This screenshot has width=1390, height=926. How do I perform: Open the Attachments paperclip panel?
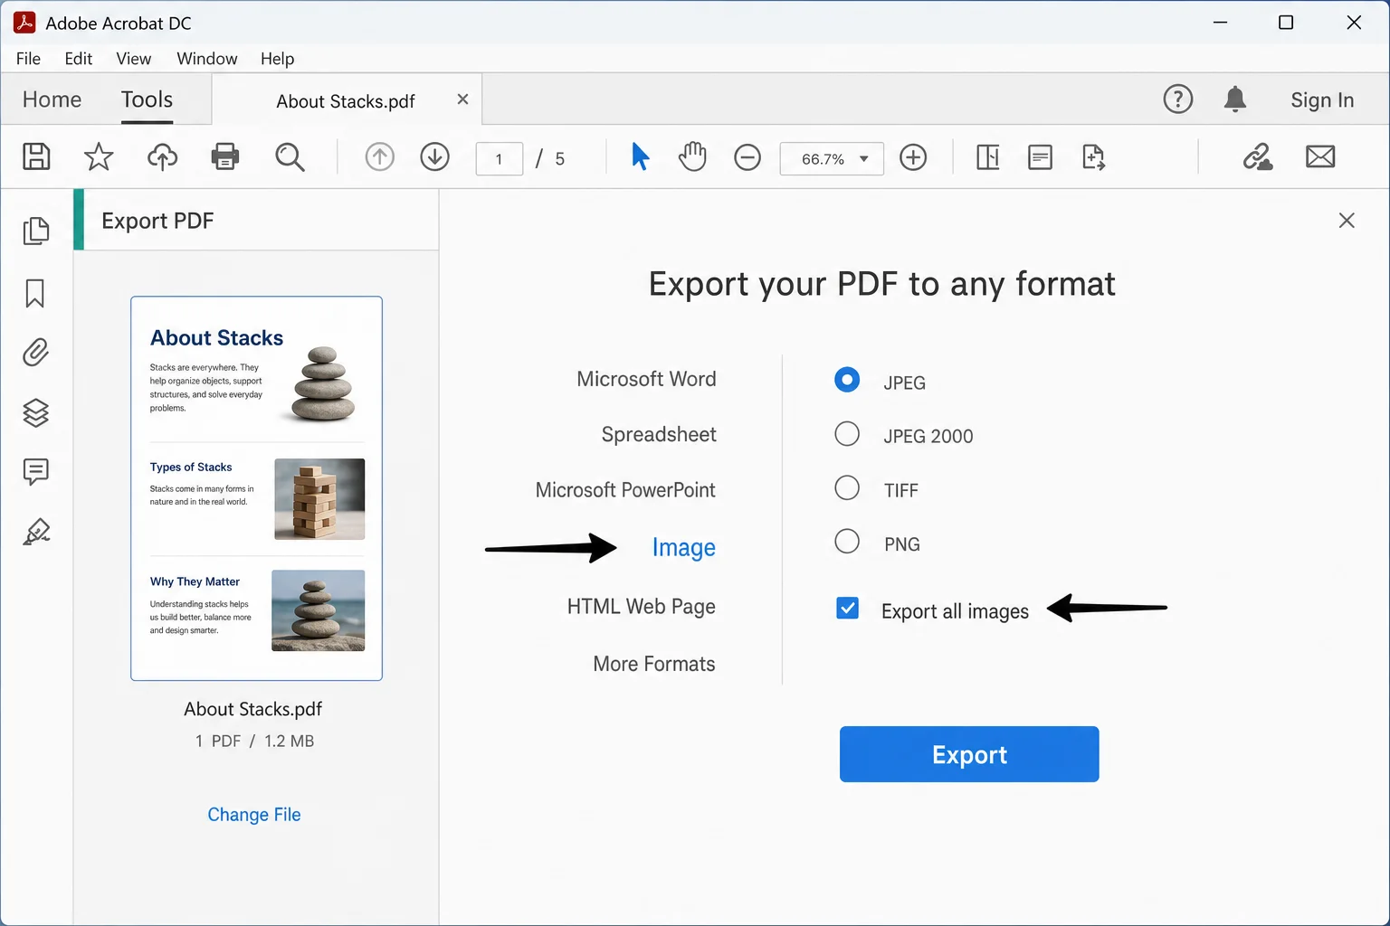point(35,352)
